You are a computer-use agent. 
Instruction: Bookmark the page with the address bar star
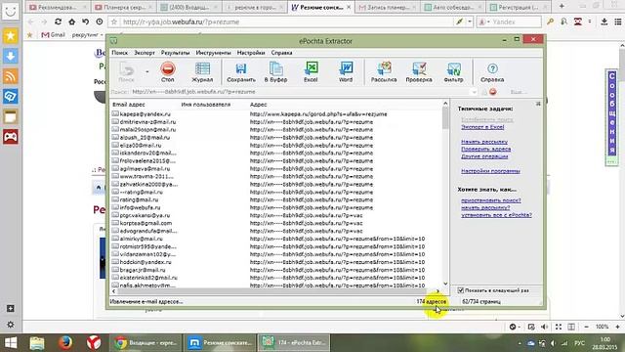point(114,22)
